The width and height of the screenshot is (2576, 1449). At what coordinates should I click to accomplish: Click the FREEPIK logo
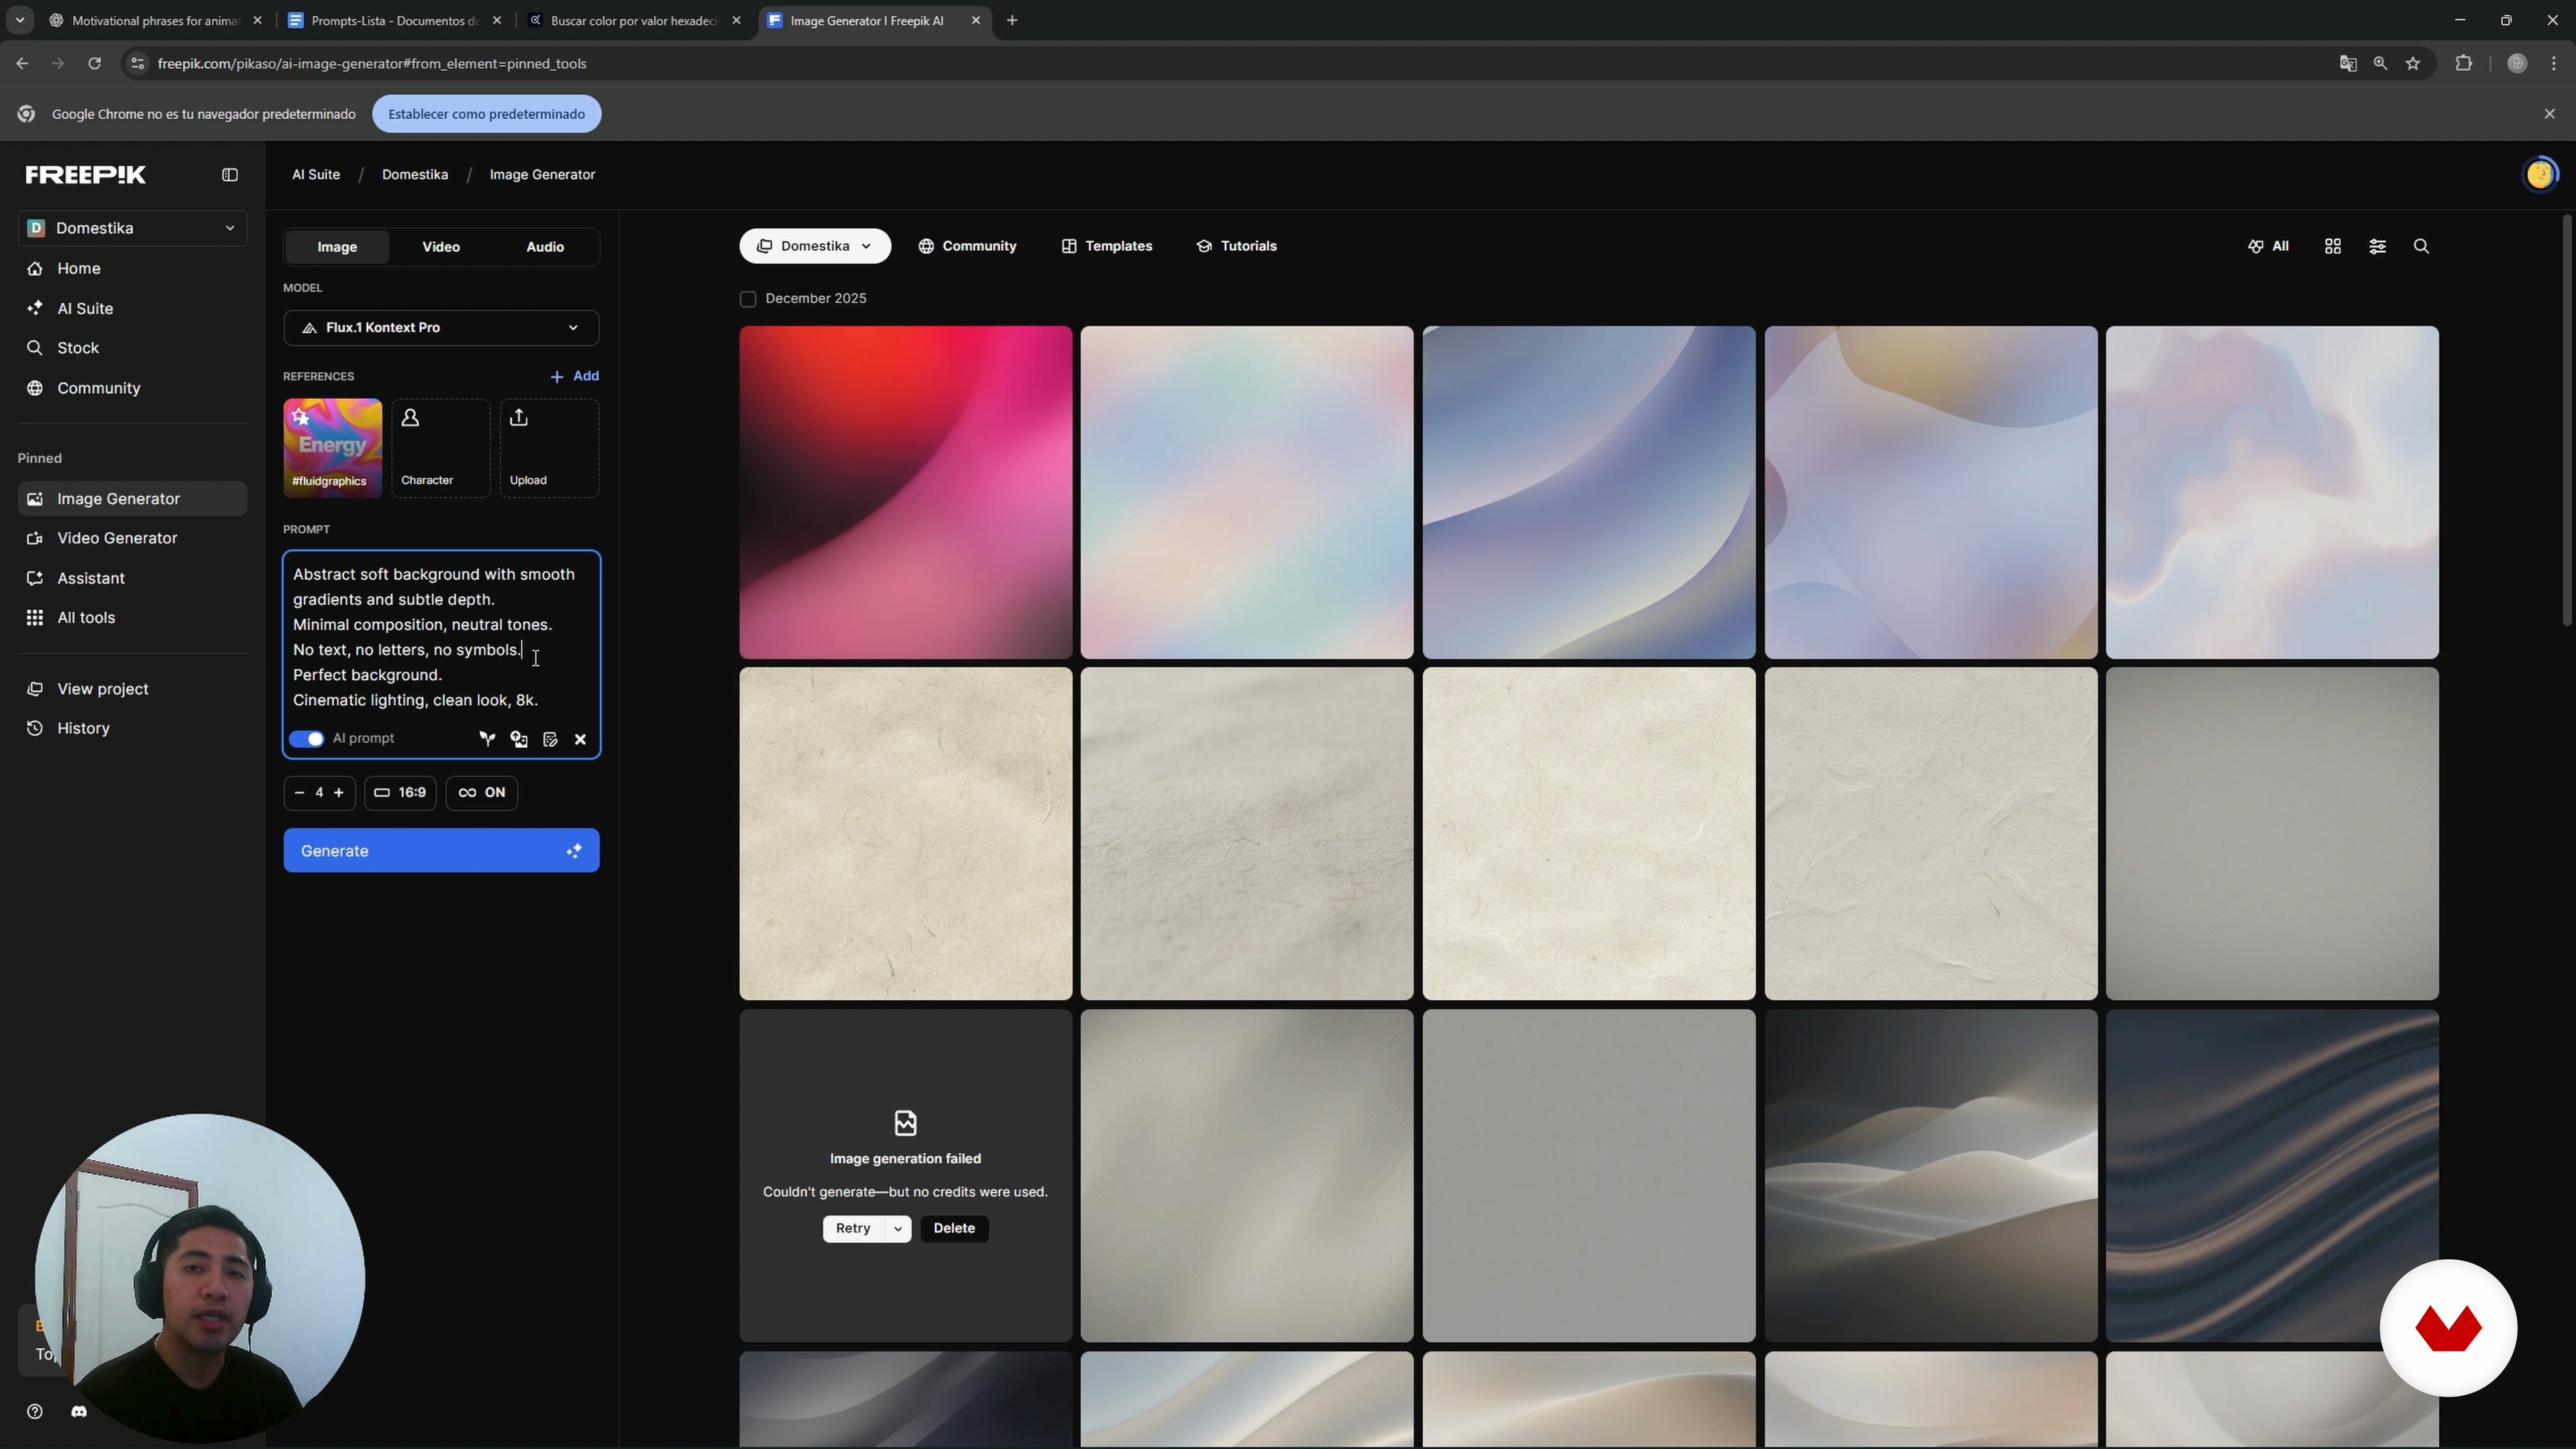pos(86,175)
